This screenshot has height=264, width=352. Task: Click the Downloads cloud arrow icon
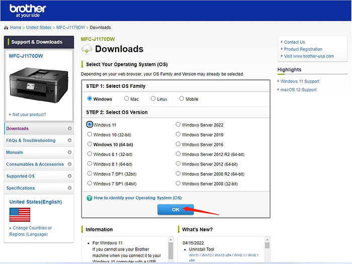pyautogui.click(x=86, y=49)
